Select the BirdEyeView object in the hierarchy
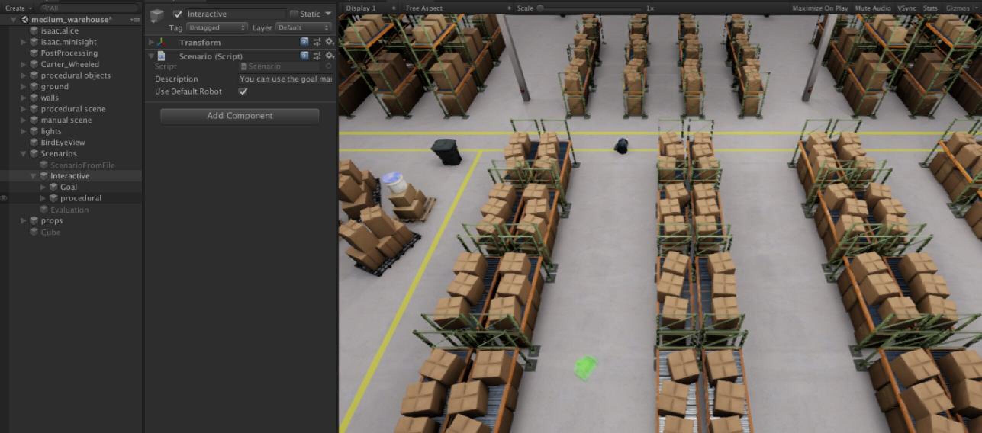 click(x=63, y=143)
